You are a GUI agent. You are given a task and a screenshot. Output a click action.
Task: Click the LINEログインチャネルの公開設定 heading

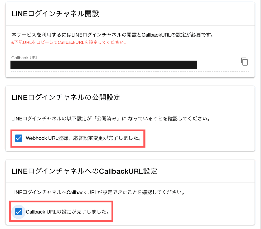coord(66,97)
